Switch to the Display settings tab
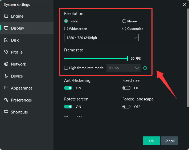 click(17, 28)
